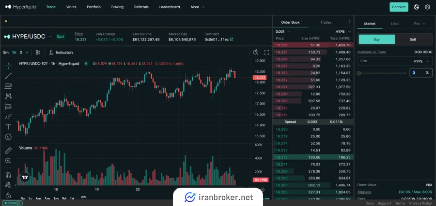This screenshot has width=436, height=206.
Task: Open the order book options menu (three dots)
Action: (x=349, y=22)
